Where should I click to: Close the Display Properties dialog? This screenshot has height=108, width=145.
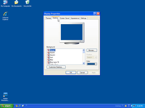98,14
